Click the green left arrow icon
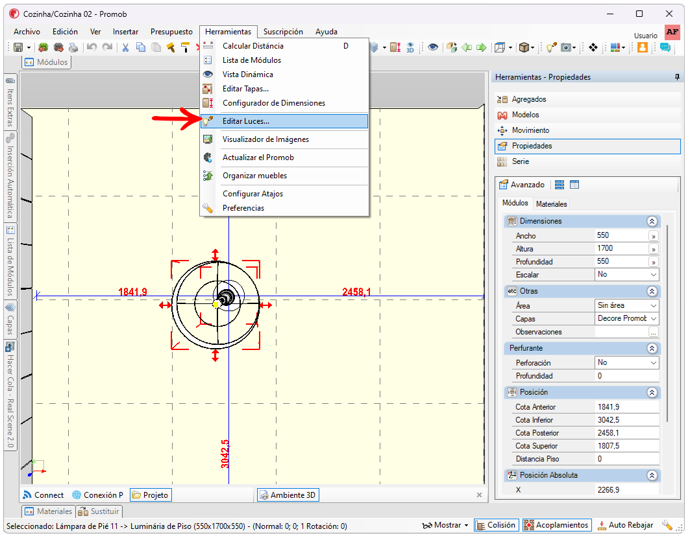 pyautogui.click(x=467, y=47)
